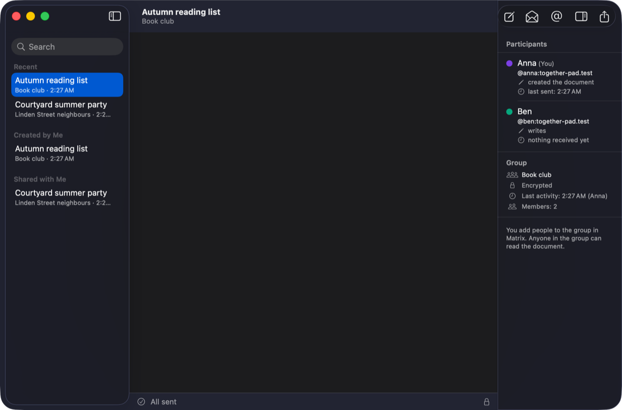Click the magnifier icon in the search field
This screenshot has height=410, width=622.
pyautogui.click(x=21, y=47)
